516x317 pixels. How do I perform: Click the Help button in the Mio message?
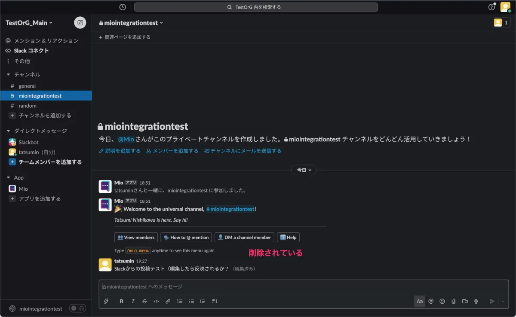click(288, 238)
